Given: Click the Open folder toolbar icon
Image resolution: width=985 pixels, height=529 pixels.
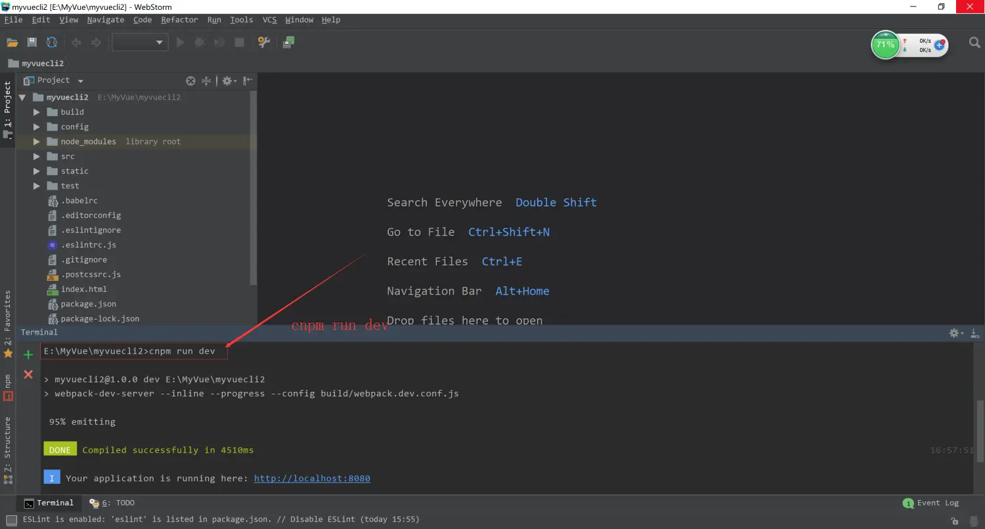Looking at the screenshot, I should tap(12, 43).
